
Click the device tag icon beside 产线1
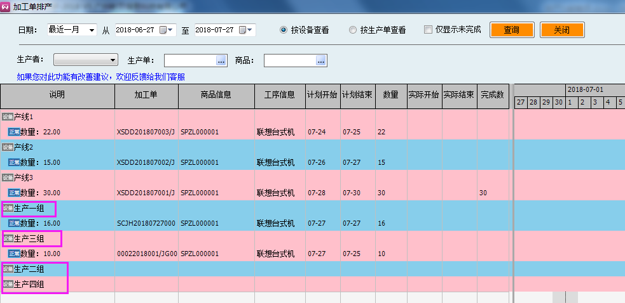click(x=7, y=117)
